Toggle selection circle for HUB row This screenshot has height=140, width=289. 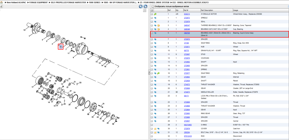pyautogui.click(x=152, y=47)
